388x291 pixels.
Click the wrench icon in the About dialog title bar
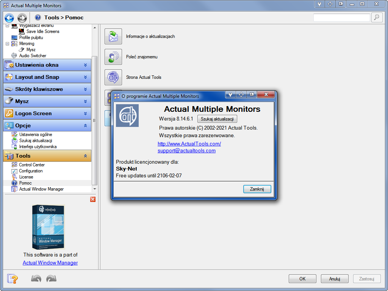(x=230, y=94)
